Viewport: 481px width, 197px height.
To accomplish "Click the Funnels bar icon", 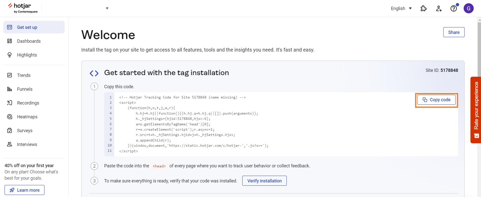I will (x=10, y=89).
